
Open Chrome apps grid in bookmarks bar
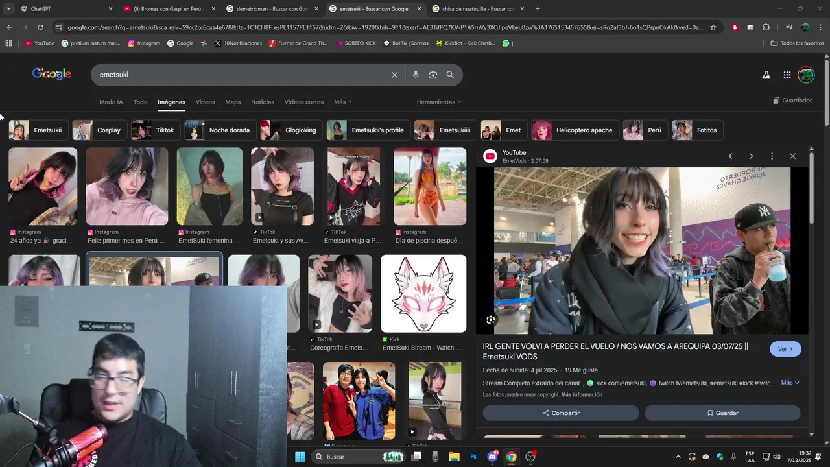point(8,43)
